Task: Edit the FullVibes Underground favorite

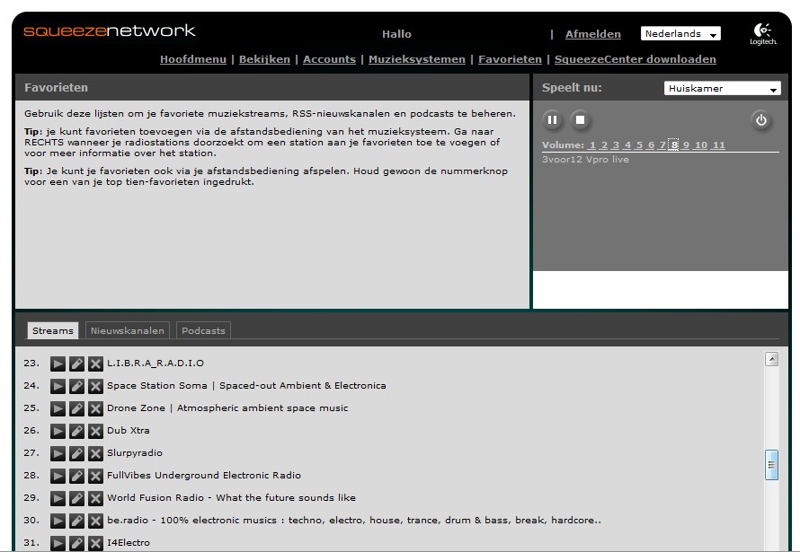Action: 76,476
